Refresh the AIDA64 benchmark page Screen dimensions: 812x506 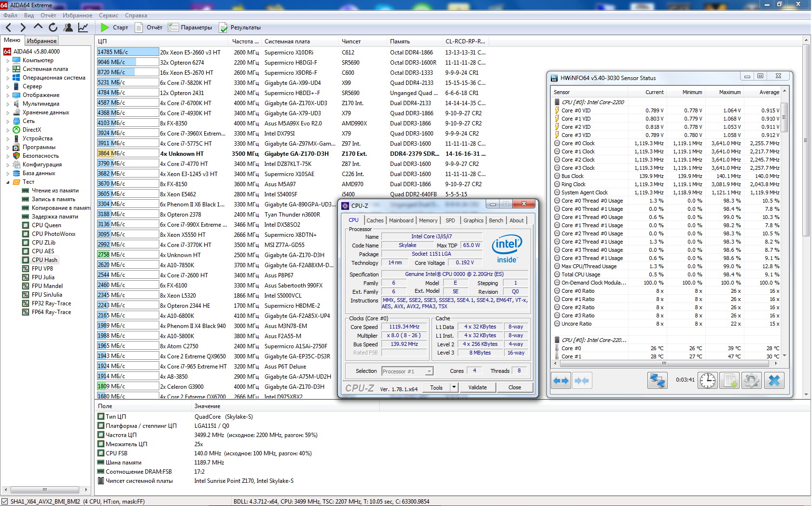click(x=53, y=27)
